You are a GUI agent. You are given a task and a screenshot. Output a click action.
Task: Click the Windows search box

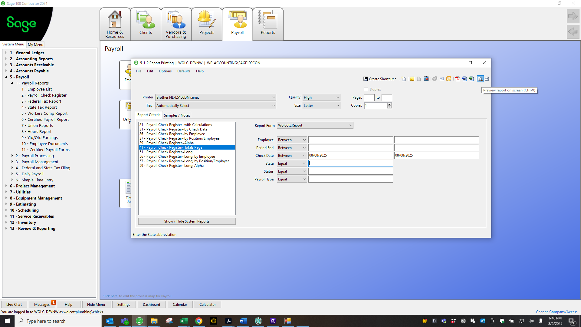(x=58, y=321)
